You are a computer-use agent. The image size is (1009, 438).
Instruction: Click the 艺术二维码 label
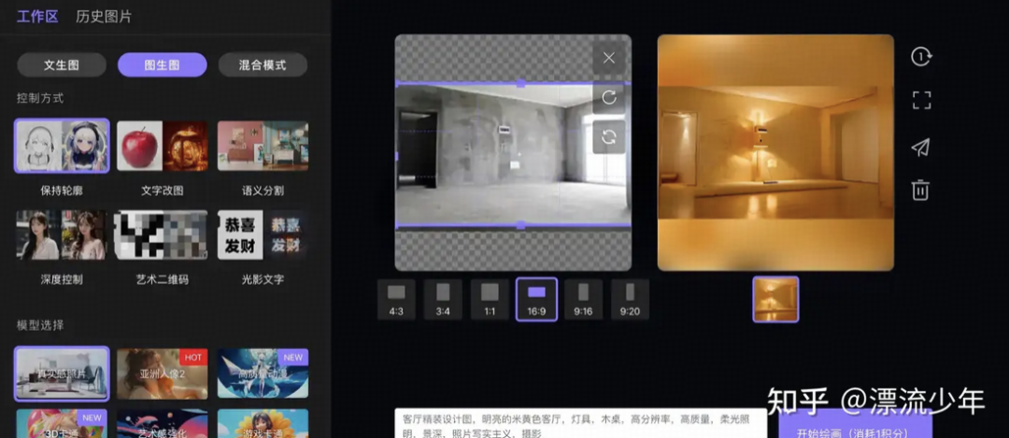click(x=163, y=279)
